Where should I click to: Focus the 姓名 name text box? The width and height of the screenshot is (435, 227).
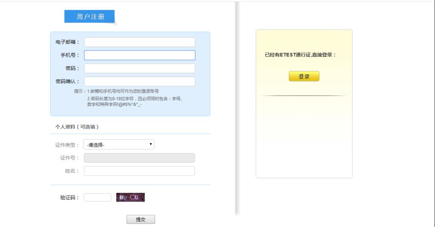point(139,171)
